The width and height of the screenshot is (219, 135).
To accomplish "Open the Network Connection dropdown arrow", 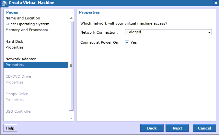I will tap(209, 32).
